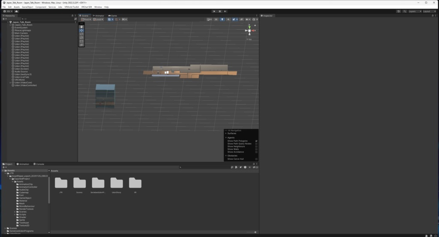The width and height of the screenshot is (439, 237).
Task: Switch to the Game tab
Action: click(x=113, y=16)
